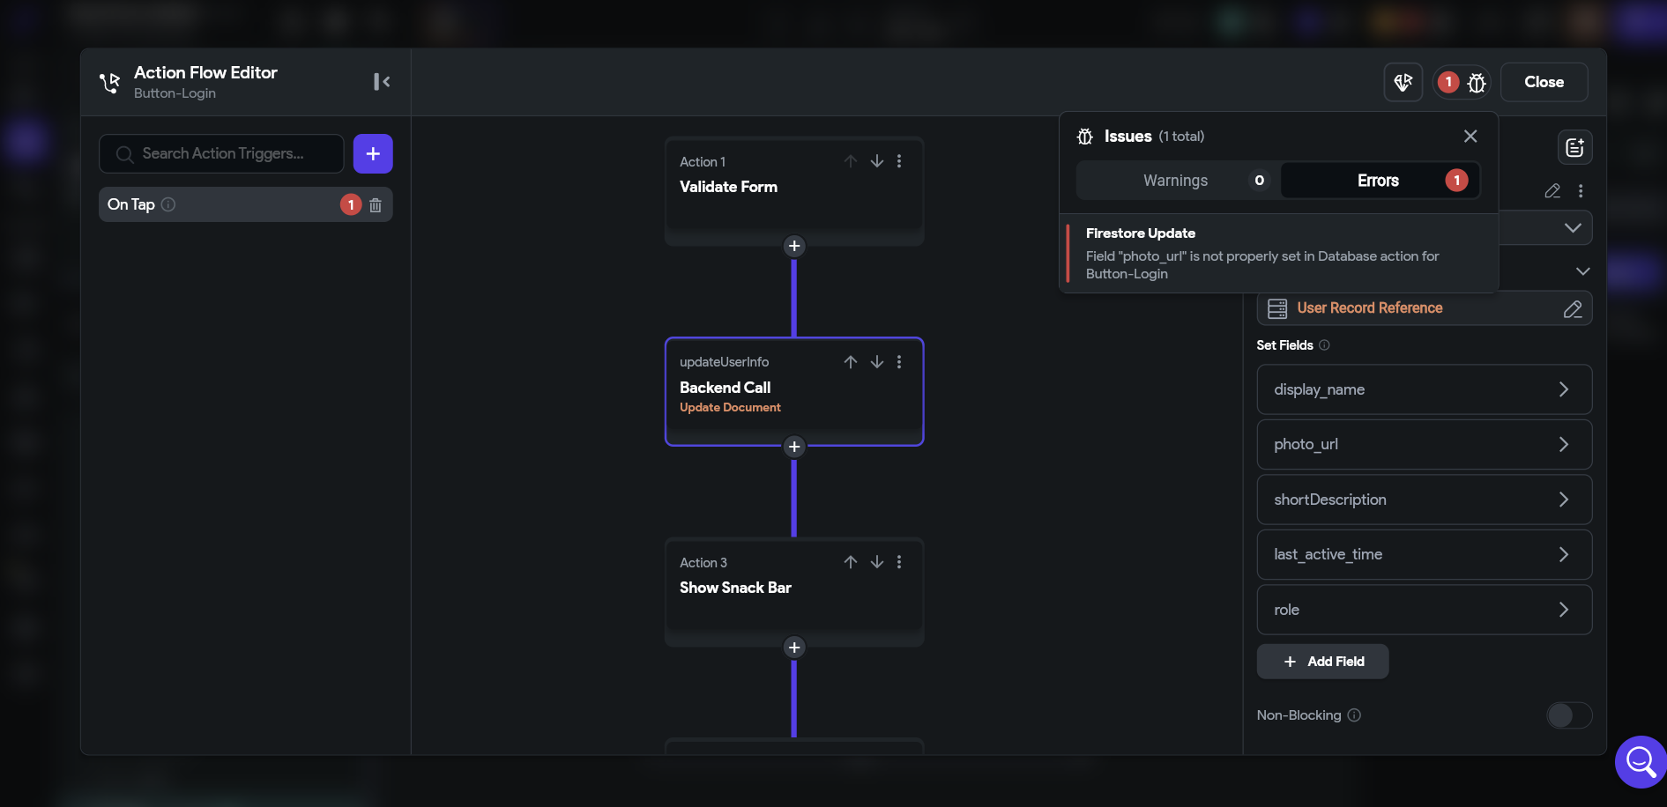Add action below Backend Call
The height and width of the screenshot is (807, 1667).
pyautogui.click(x=794, y=447)
